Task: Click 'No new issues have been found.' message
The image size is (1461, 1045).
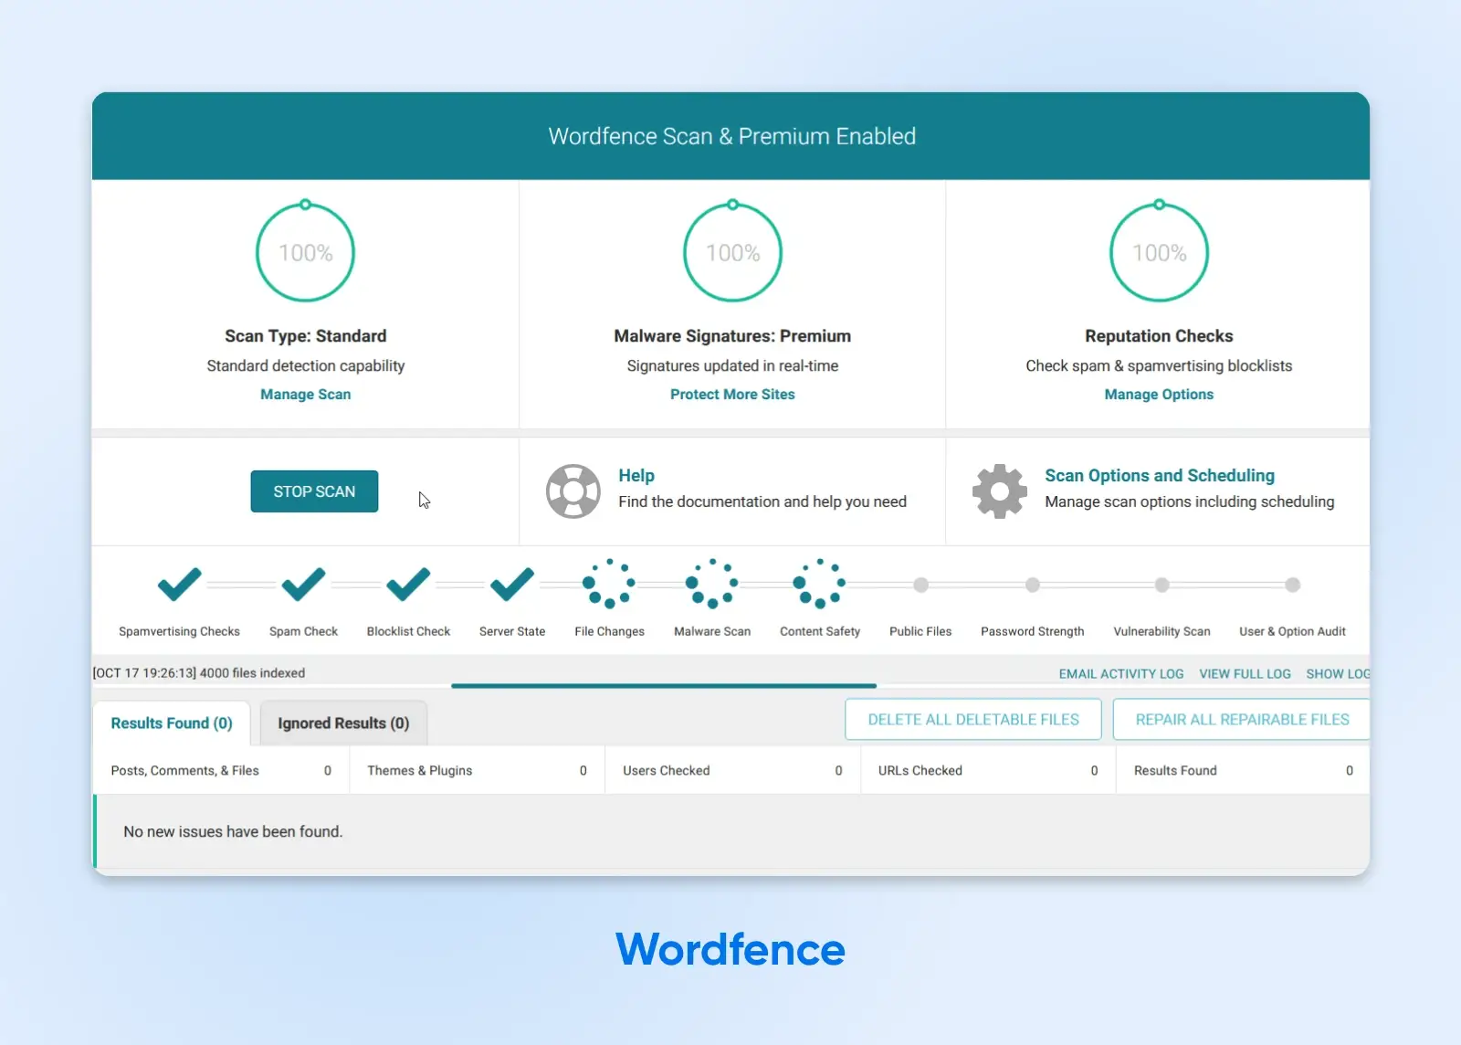Action: point(233,832)
